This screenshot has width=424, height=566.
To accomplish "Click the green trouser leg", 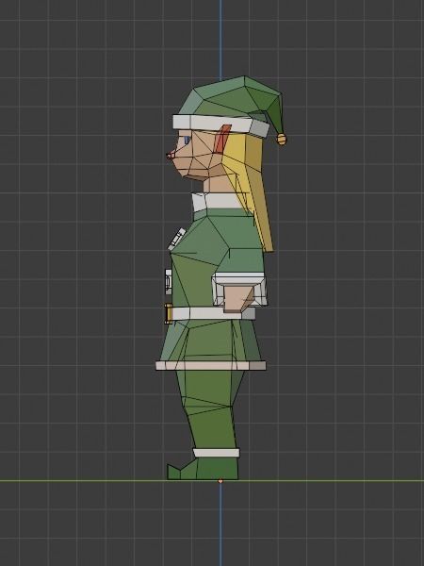I will pyautogui.click(x=209, y=409).
